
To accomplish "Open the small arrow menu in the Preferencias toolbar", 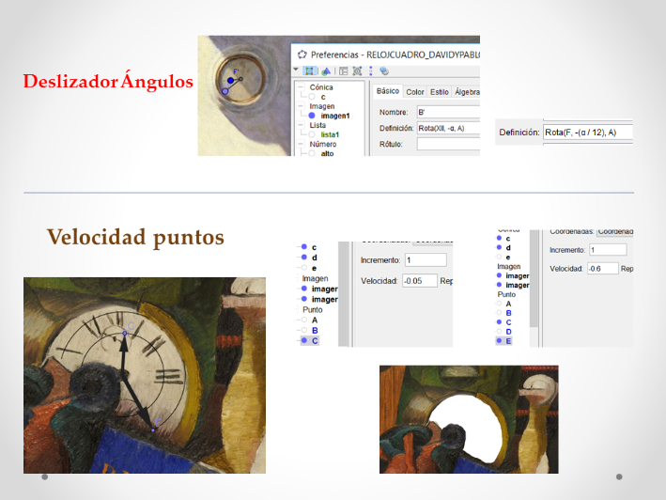I will 296,70.
